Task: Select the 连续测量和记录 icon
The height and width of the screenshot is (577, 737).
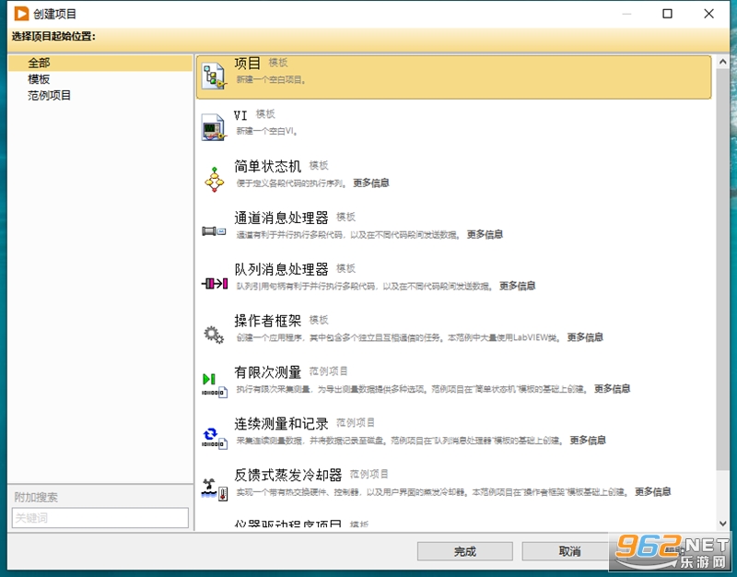Action: pos(215,437)
